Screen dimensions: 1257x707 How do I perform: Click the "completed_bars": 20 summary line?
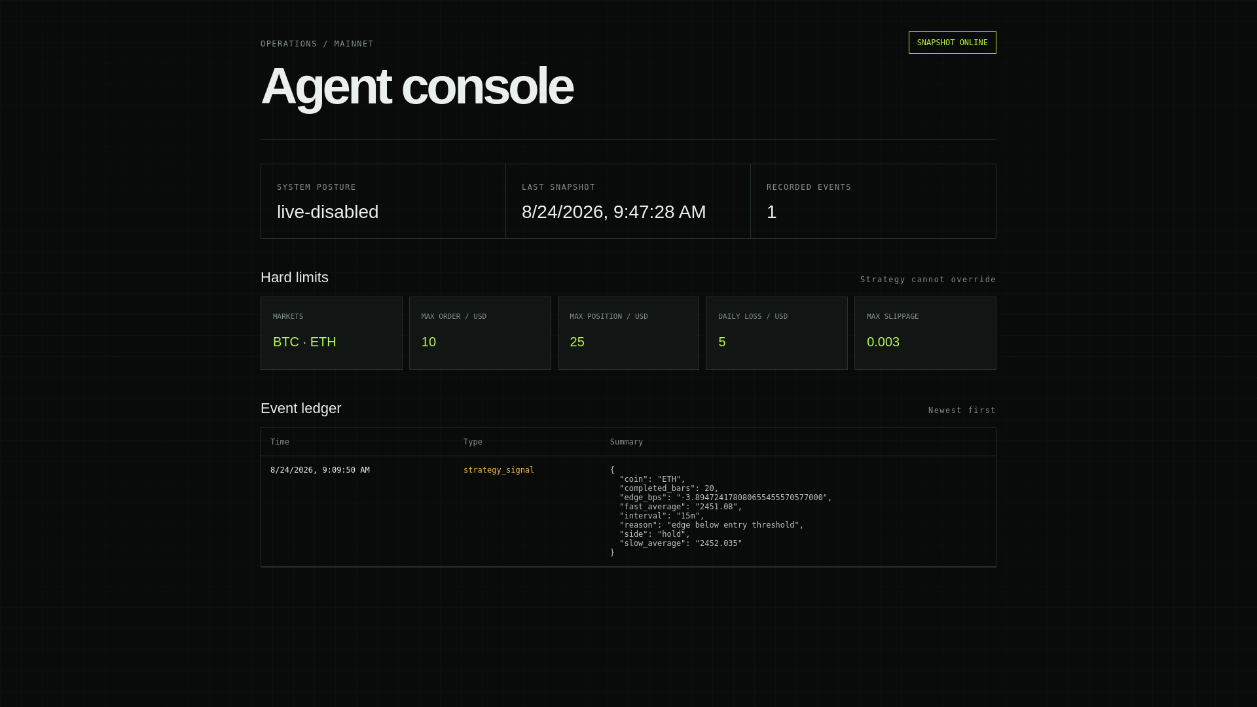click(669, 488)
